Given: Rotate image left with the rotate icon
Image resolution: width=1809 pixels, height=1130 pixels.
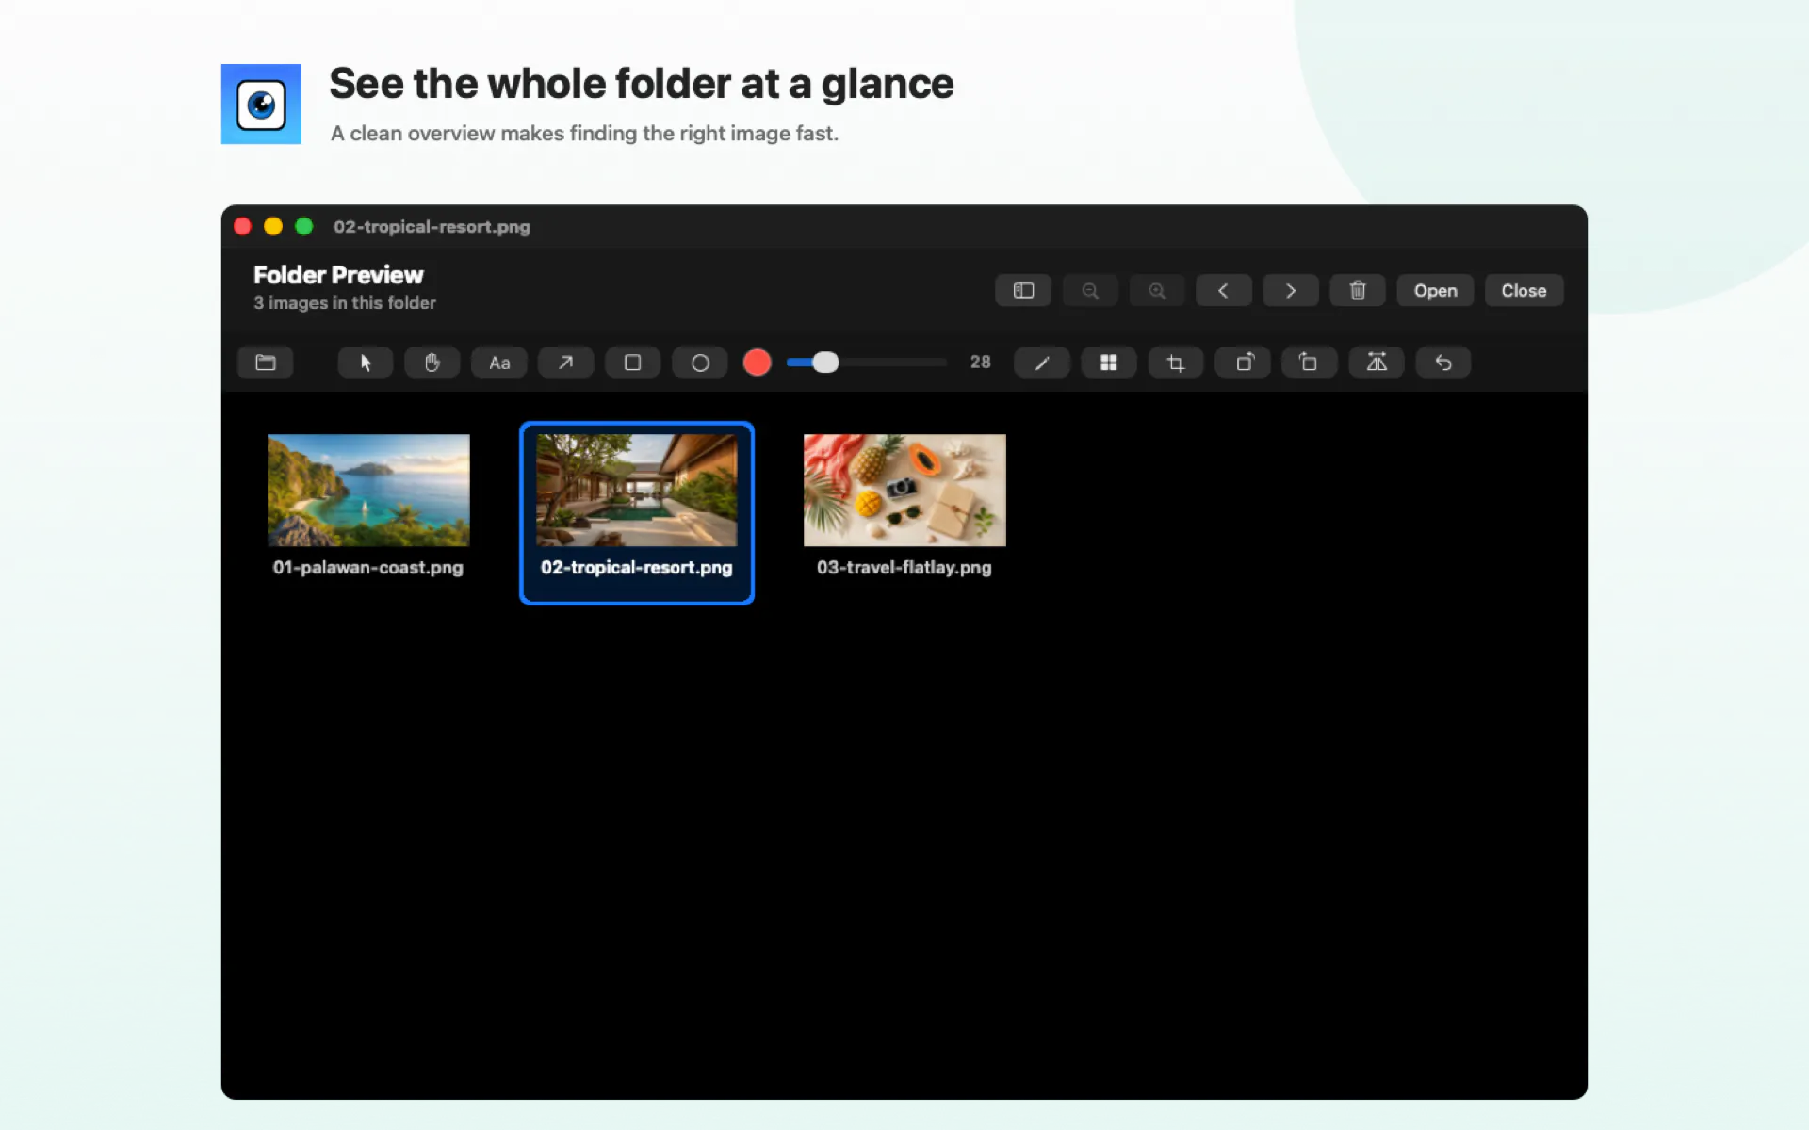Looking at the screenshot, I should click(x=1310, y=363).
